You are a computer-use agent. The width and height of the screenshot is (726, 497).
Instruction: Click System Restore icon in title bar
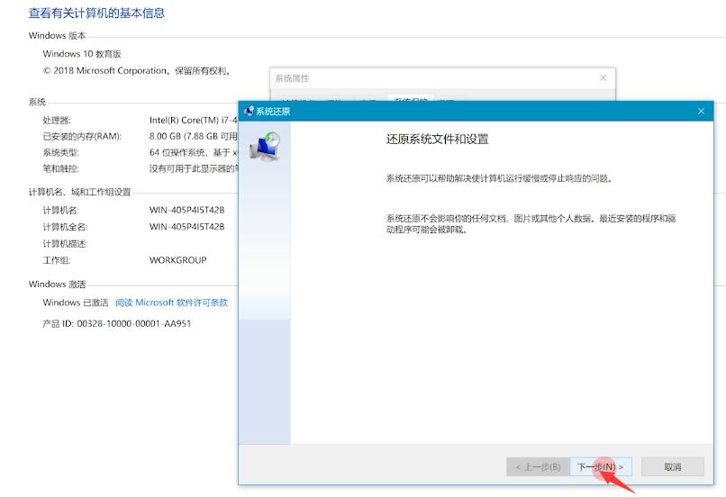point(250,111)
